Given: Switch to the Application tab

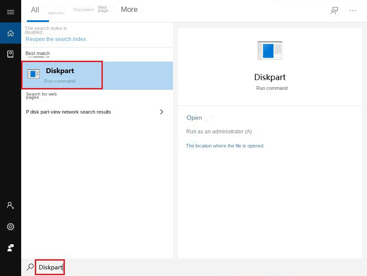Looking at the screenshot, I should [56, 13].
